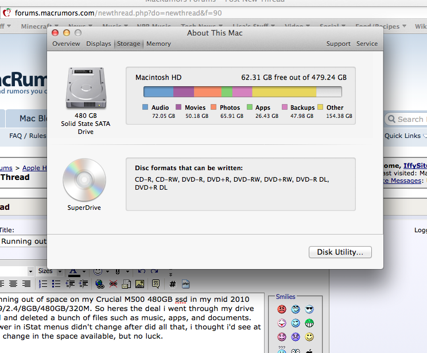Screen dimensions: 427x353
Task: Open the Support section of About This Mac
Action: point(339,44)
